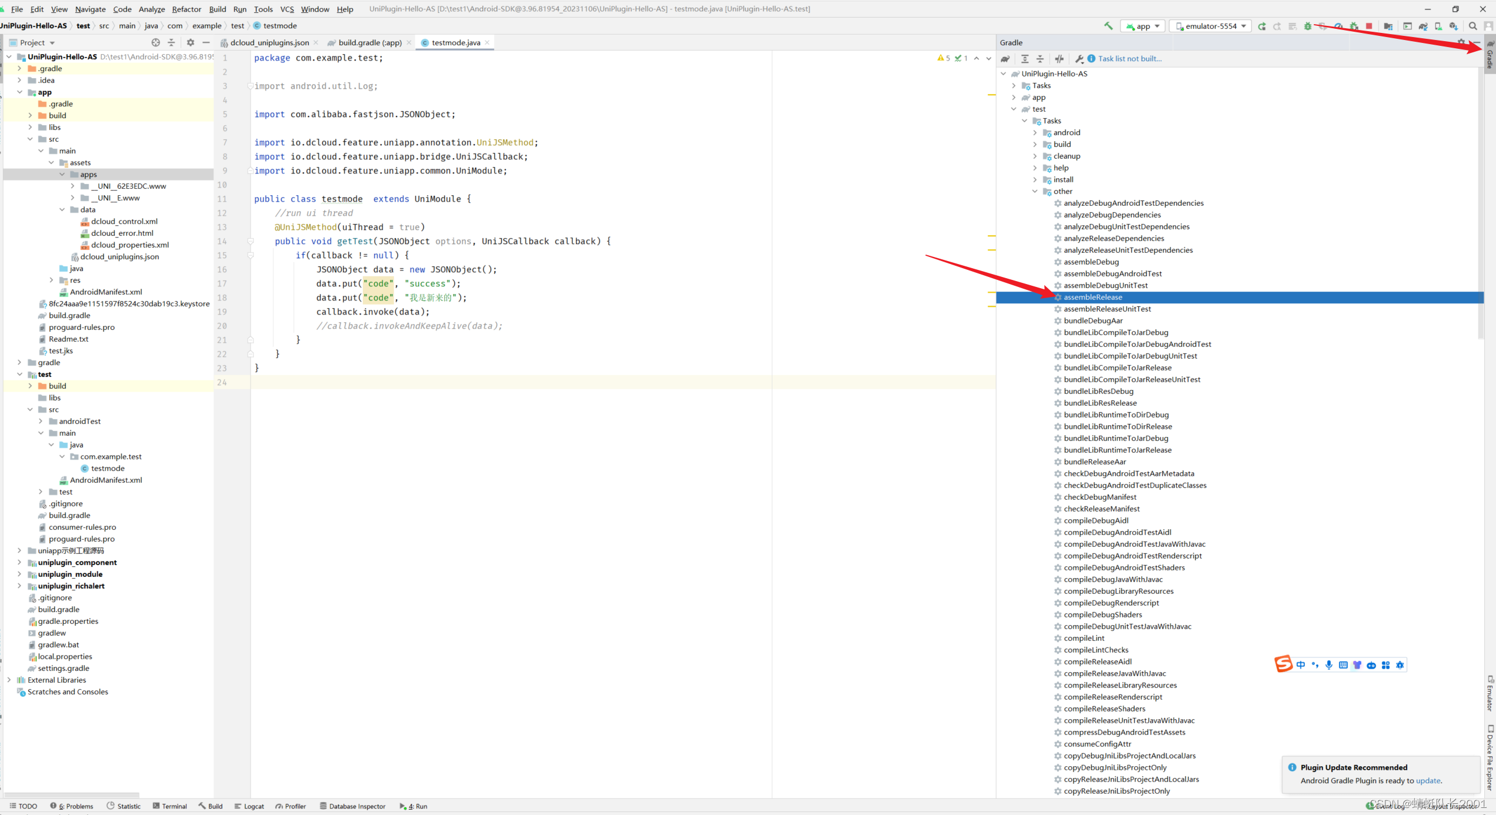Image resolution: width=1496 pixels, height=815 pixels.
Task: Jump to previous highlighted error arrow
Action: point(977,58)
